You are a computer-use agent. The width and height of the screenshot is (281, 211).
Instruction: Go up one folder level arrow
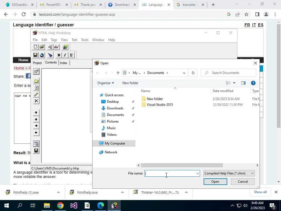coord(118,73)
